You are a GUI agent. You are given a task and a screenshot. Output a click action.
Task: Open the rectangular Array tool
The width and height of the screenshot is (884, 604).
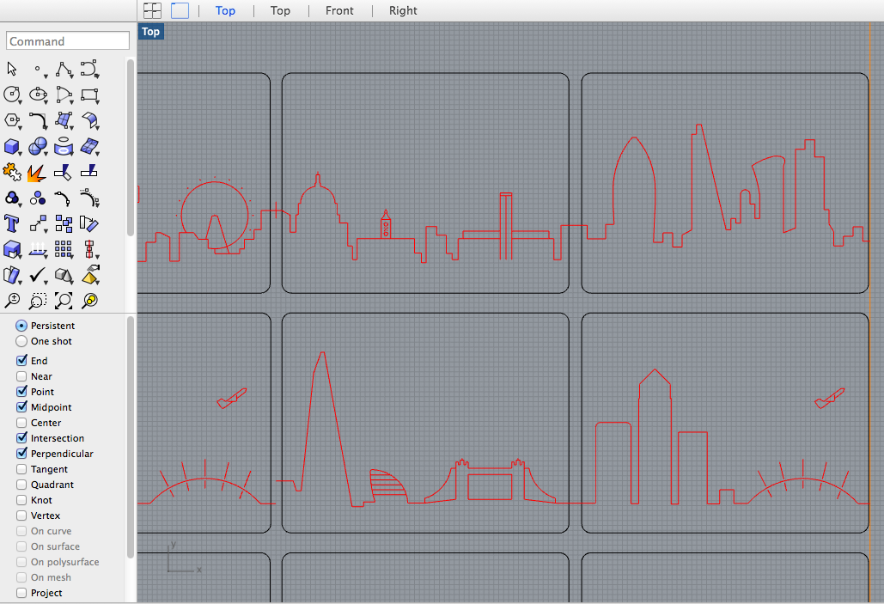pyautogui.click(x=64, y=249)
